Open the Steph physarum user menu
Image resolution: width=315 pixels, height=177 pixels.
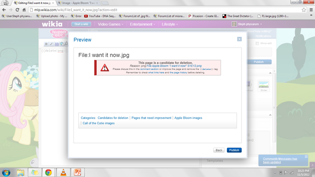point(250,24)
